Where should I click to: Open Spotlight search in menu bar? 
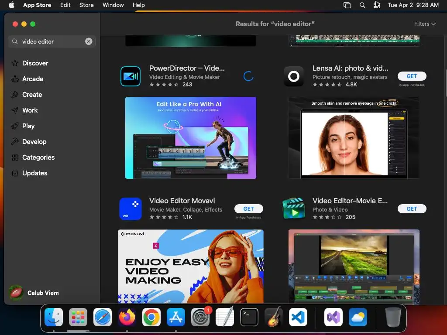click(x=362, y=5)
